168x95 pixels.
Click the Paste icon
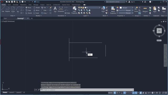155,9
